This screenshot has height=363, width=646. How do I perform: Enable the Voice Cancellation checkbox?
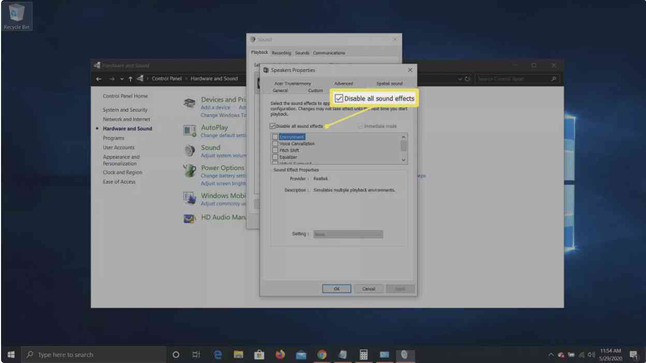(x=275, y=144)
